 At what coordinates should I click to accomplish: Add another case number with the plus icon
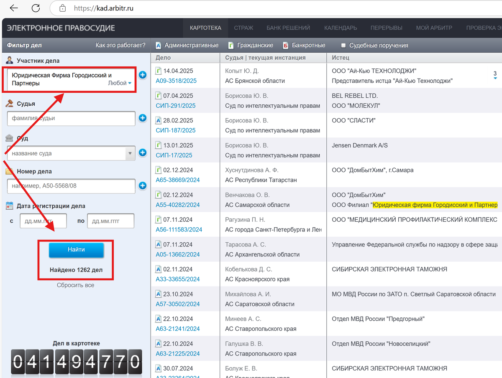(143, 185)
